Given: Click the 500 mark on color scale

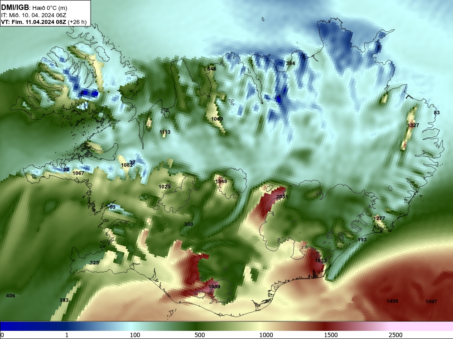Looking at the screenshot, I should [200, 335].
